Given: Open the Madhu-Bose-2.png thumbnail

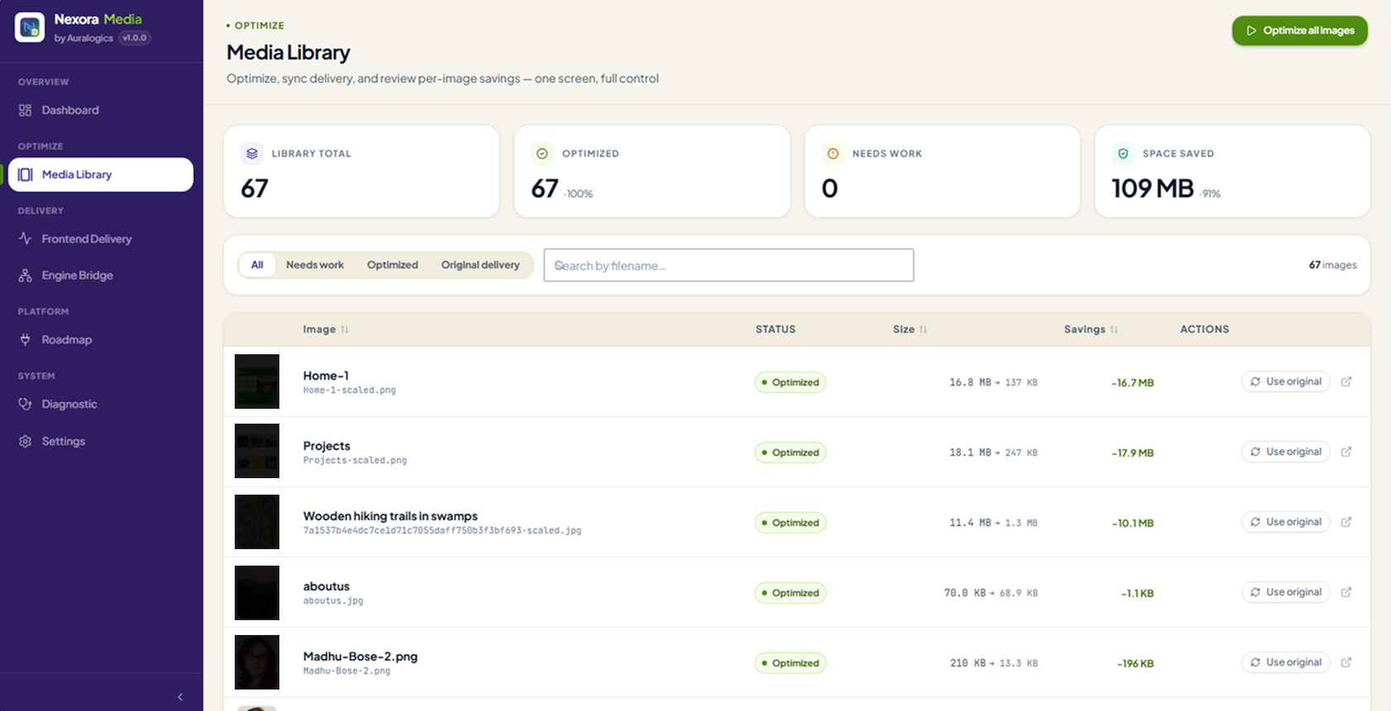Looking at the screenshot, I should pyautogui.click(x=257, y=662).
